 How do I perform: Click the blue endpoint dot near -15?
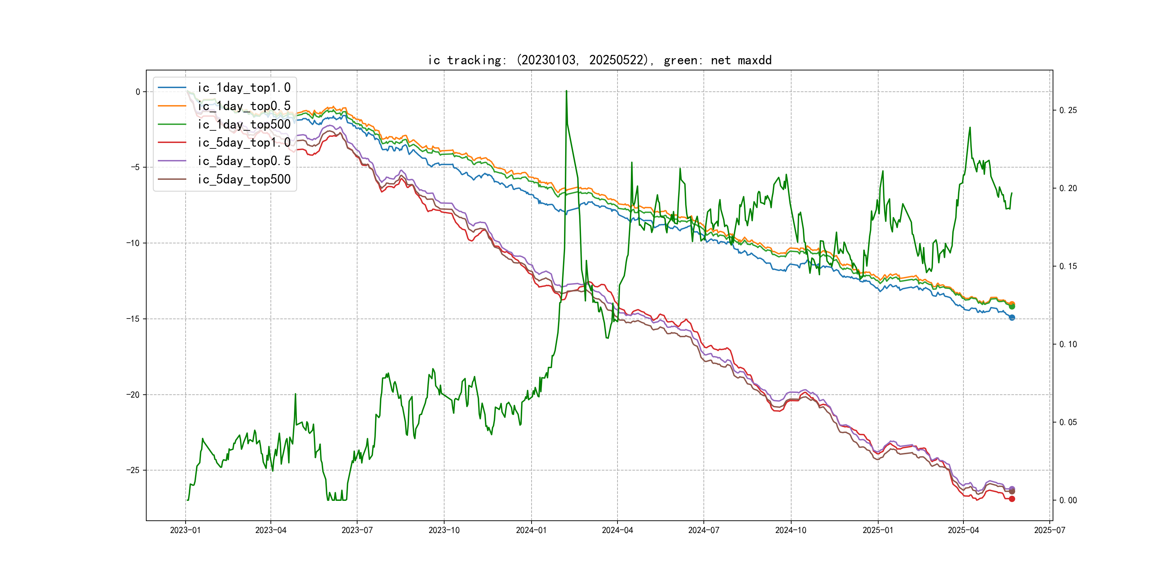point(1012,317)
